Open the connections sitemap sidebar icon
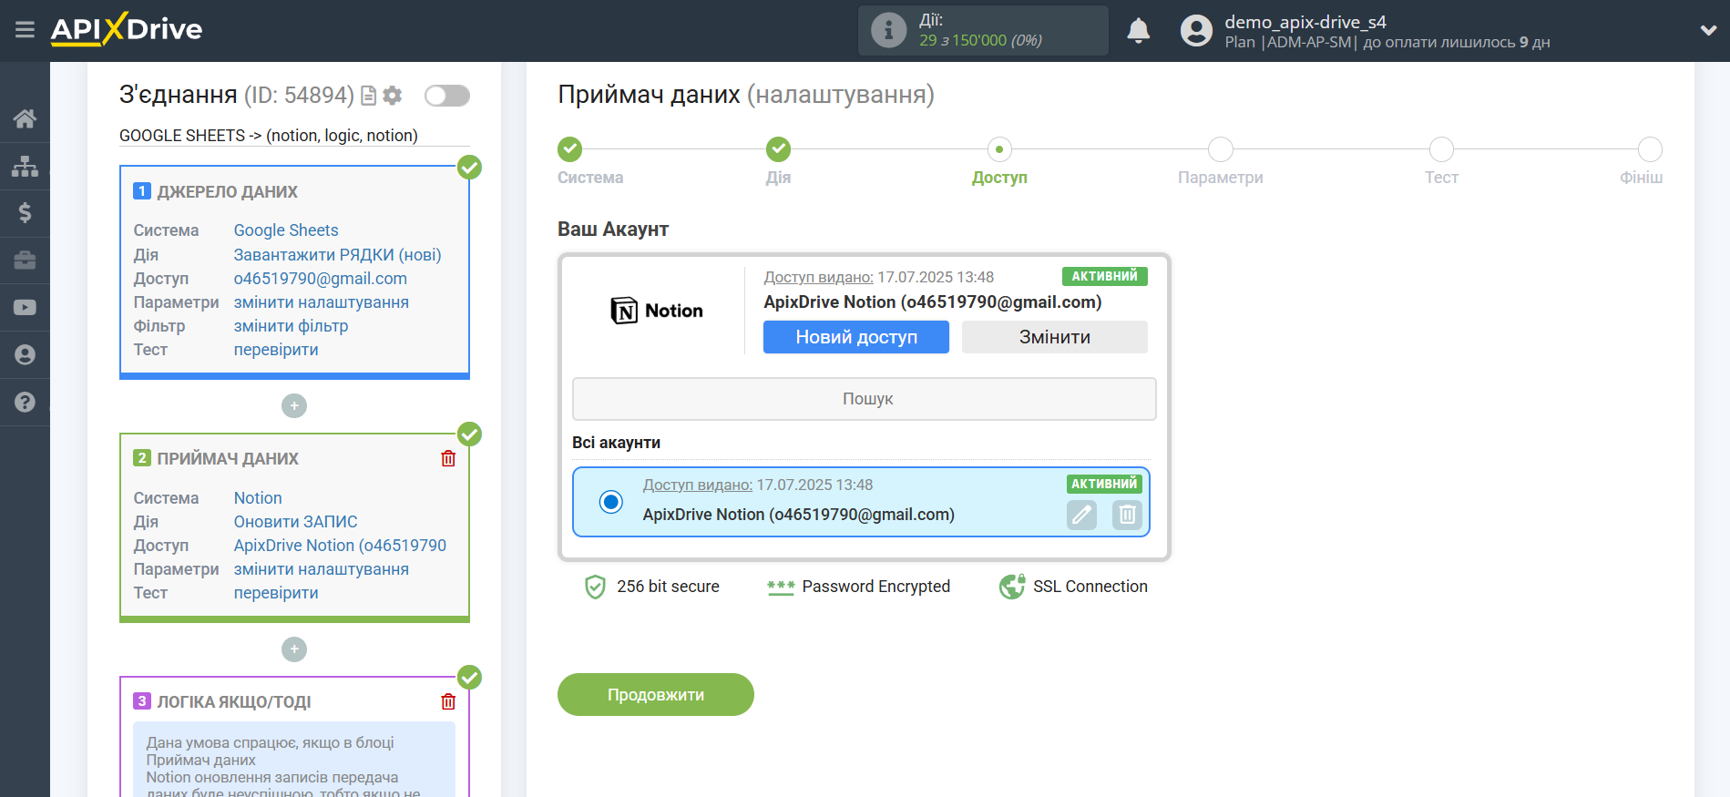 coord(25,166)
